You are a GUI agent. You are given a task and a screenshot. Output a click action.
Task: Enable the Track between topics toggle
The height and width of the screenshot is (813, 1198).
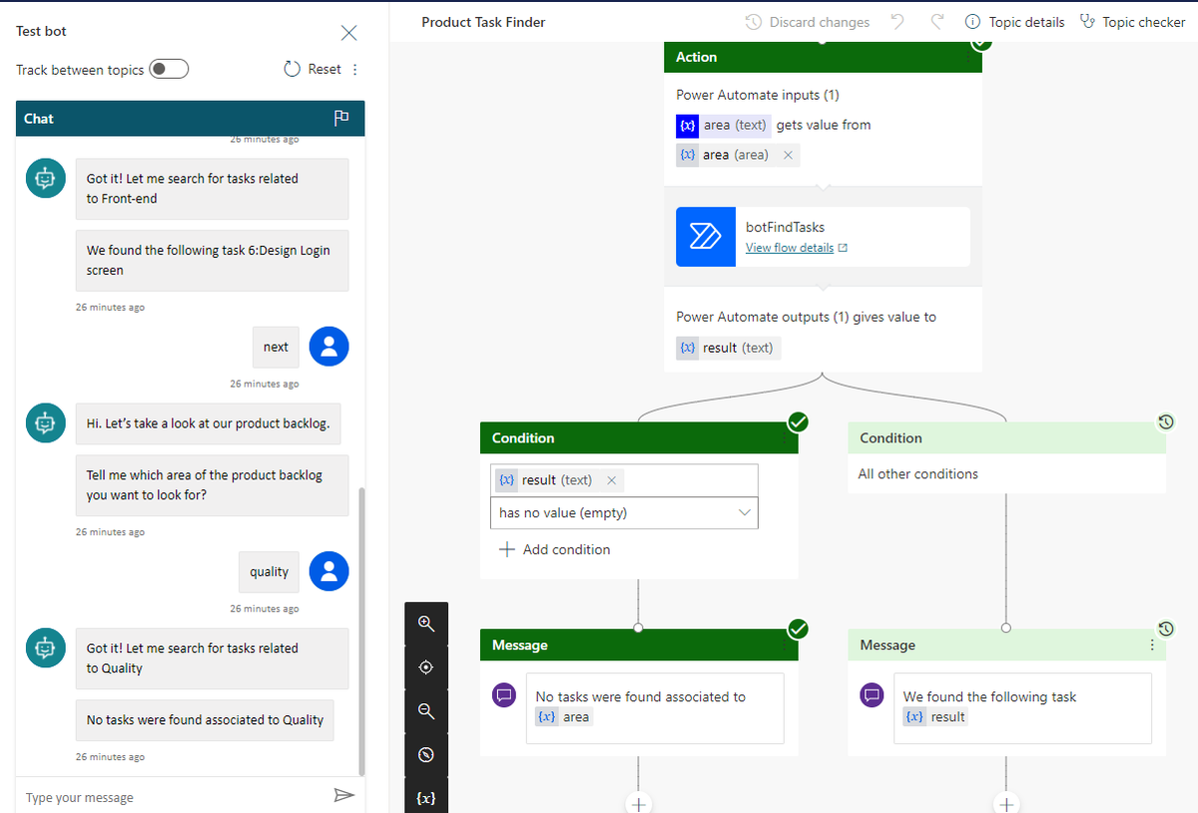(168, 69)
